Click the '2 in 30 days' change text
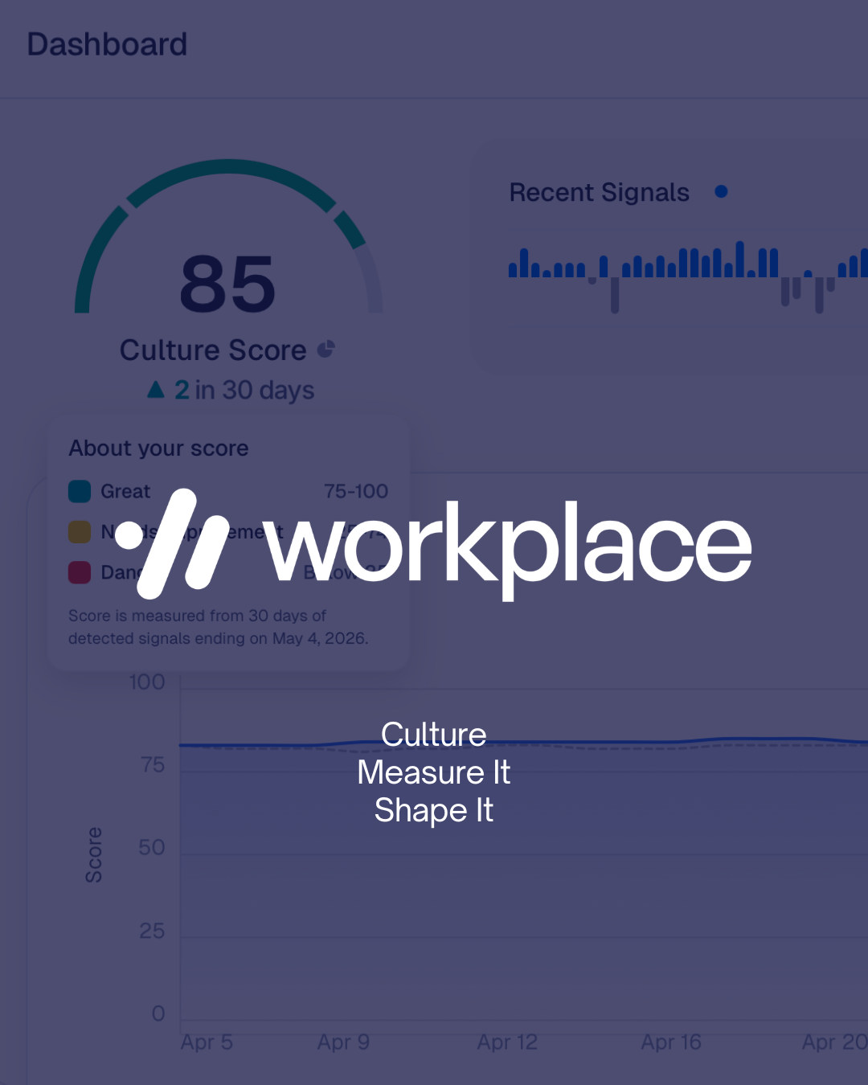The width and height of the screenshot is (868, 1085). pos(244,390)
